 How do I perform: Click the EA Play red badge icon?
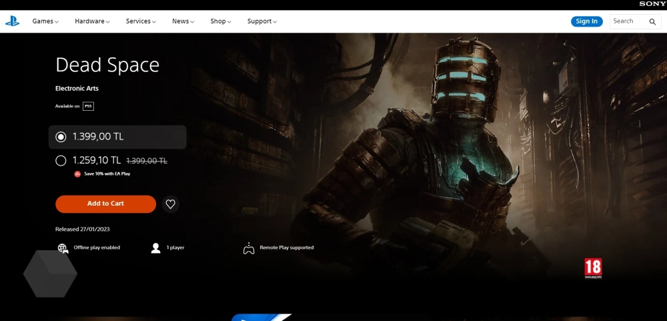pyautogui.click(x=77, y=174)
